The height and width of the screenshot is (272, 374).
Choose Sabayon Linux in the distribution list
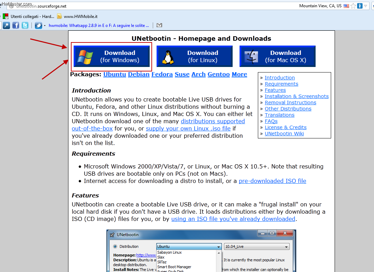tap(169, 252)
